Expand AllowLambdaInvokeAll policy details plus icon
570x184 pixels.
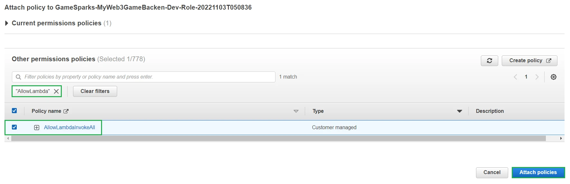(37, 128)
